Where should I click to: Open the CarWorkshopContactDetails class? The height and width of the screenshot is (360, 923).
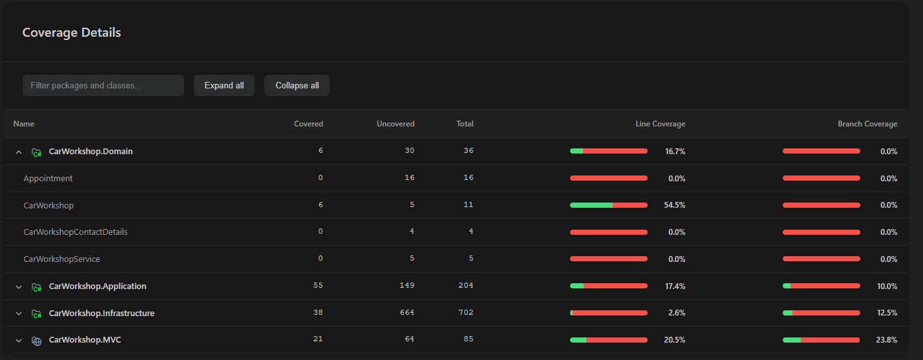point(76,232)
